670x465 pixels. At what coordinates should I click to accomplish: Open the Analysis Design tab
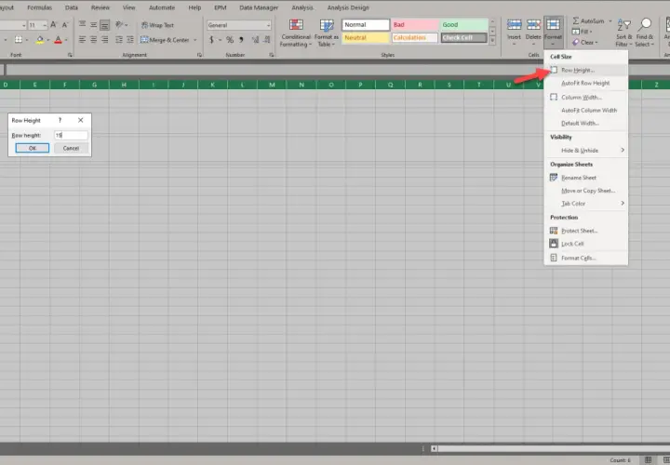348,7
